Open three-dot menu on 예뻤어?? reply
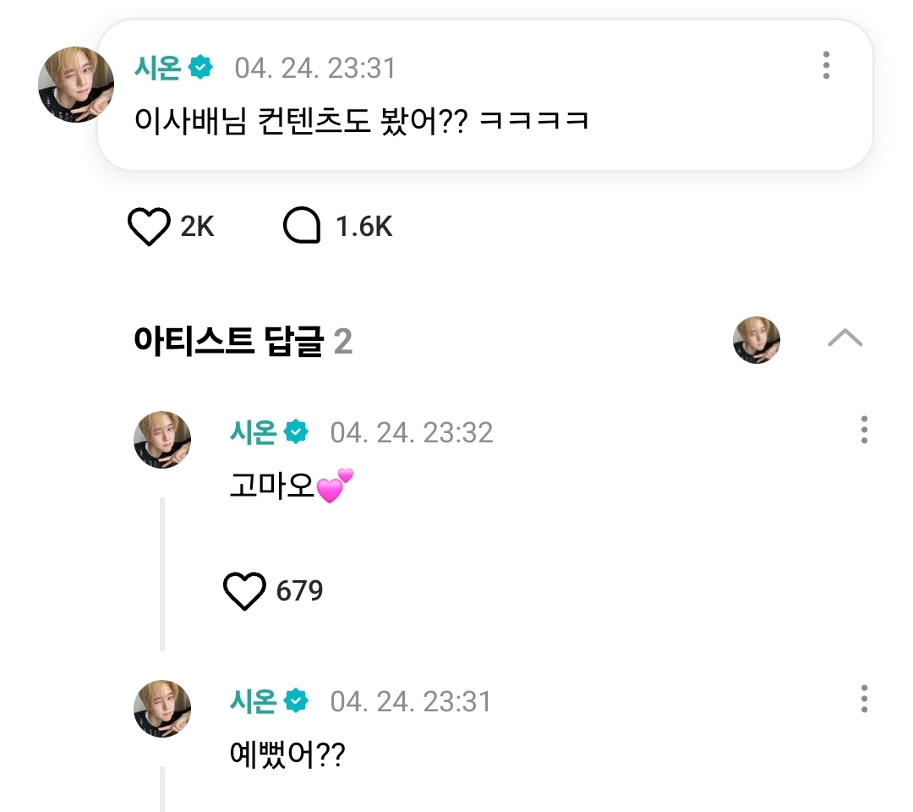913x812 pixels. pos(864,699)
